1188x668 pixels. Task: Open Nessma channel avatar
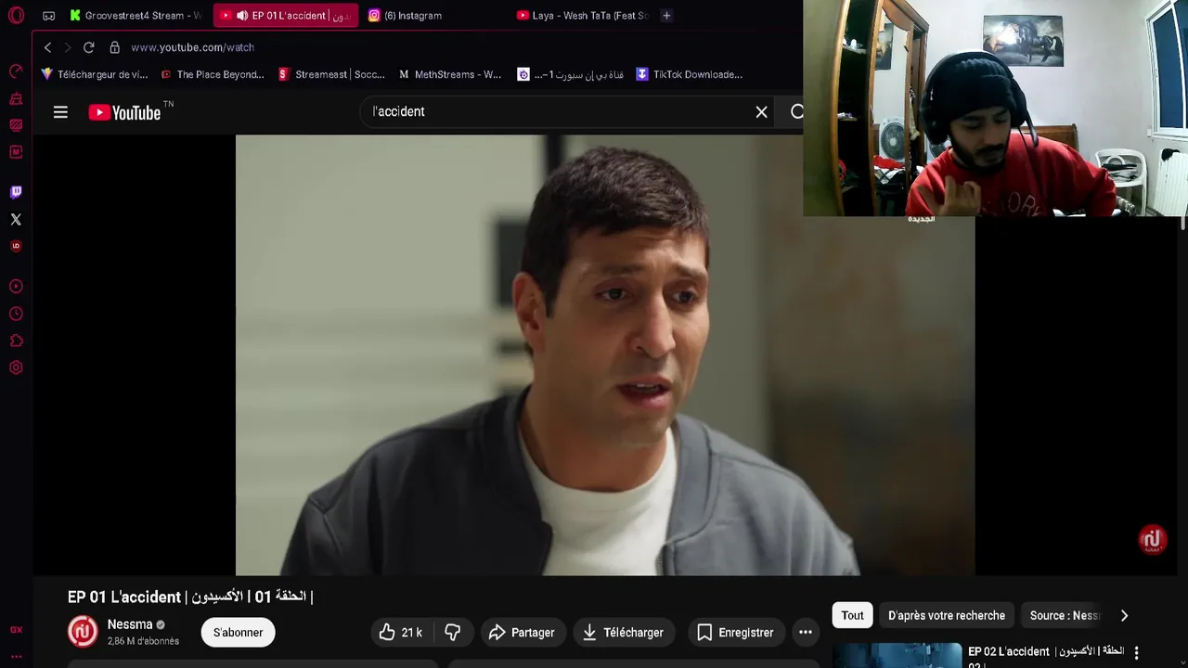point(83,632)
